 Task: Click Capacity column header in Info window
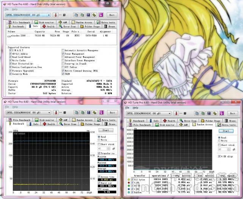point(40,32)
